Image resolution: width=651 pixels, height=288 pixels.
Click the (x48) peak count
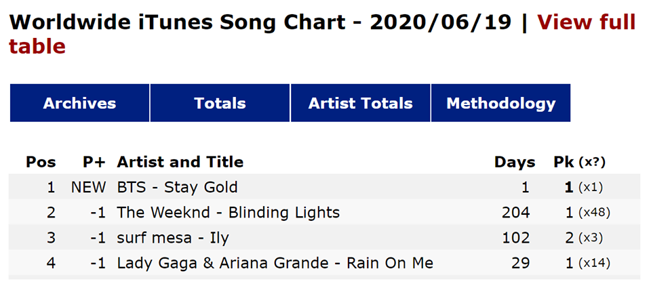(594, 213)
